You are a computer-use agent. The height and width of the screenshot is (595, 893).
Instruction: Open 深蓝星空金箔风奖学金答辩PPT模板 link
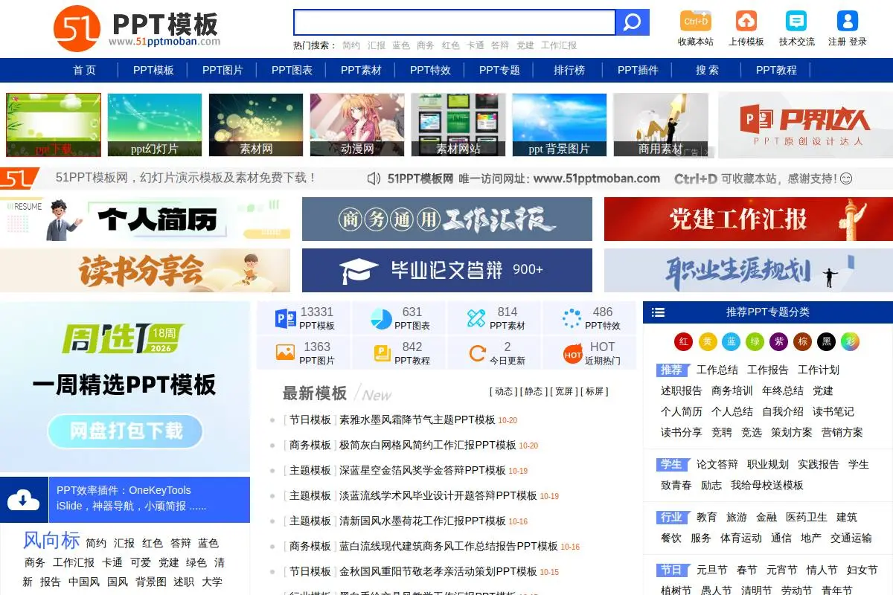click(x=423, y=470)
